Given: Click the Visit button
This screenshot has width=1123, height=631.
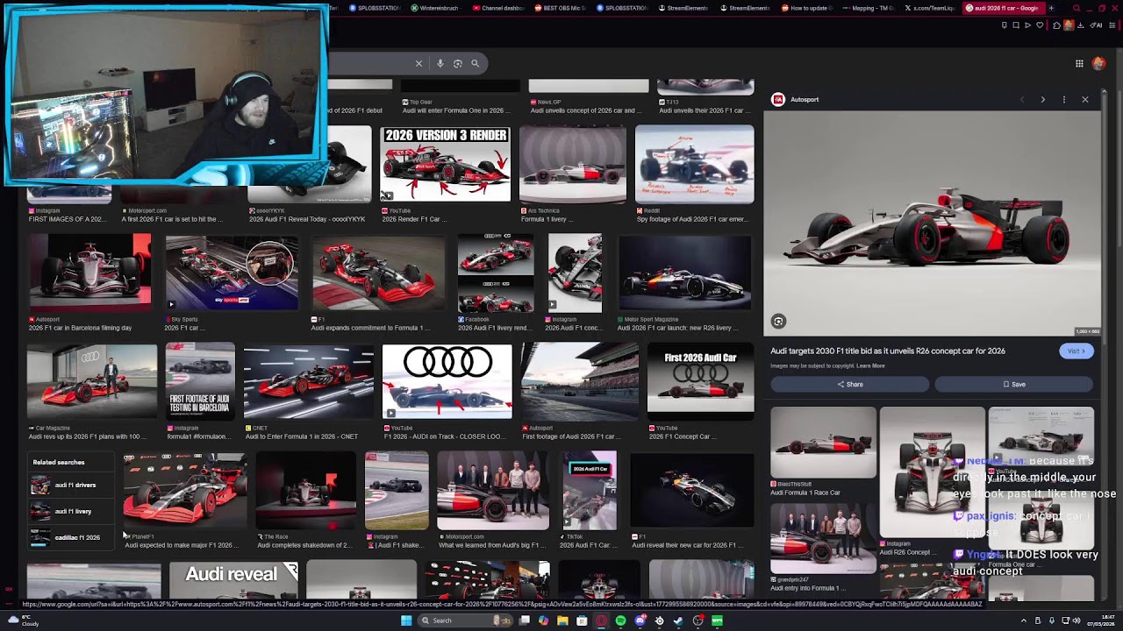Looking at the screenshot, I should pyautogui.click(x=1075, y=351).
